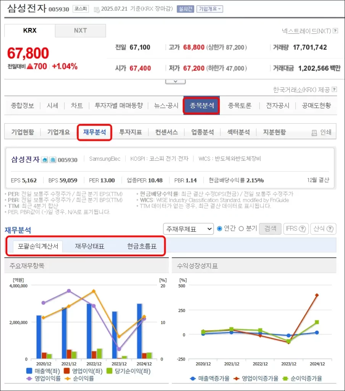
Task: Select the 투자지표 sub-tab
Action: [131, 132]
